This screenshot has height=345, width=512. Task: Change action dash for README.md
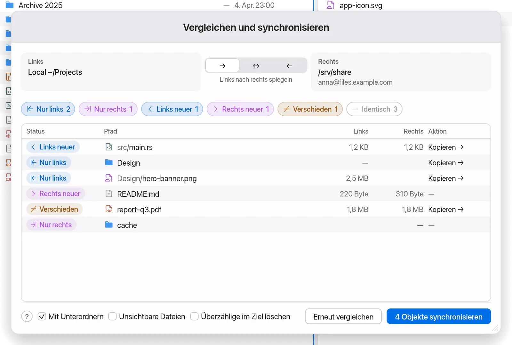[431, 194]
